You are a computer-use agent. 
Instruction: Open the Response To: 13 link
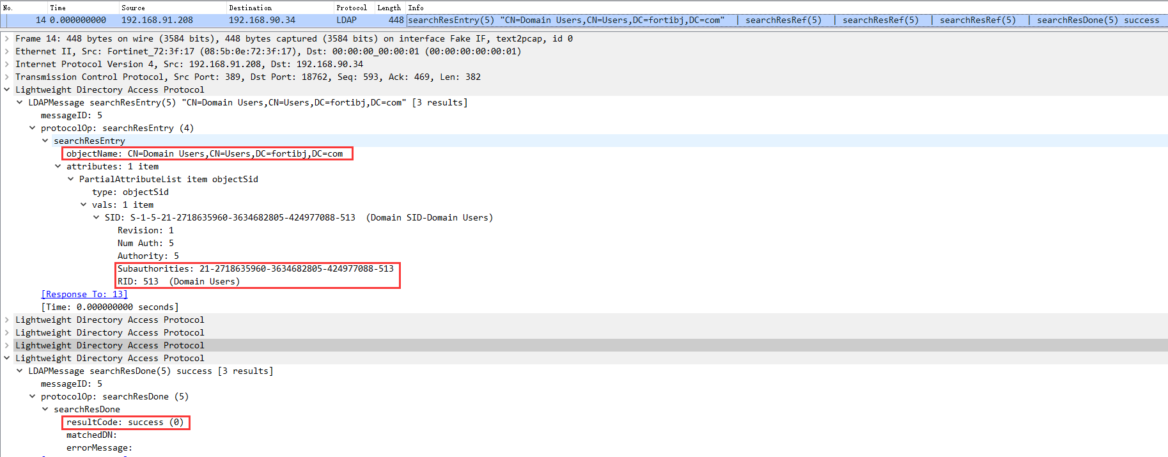84,294
